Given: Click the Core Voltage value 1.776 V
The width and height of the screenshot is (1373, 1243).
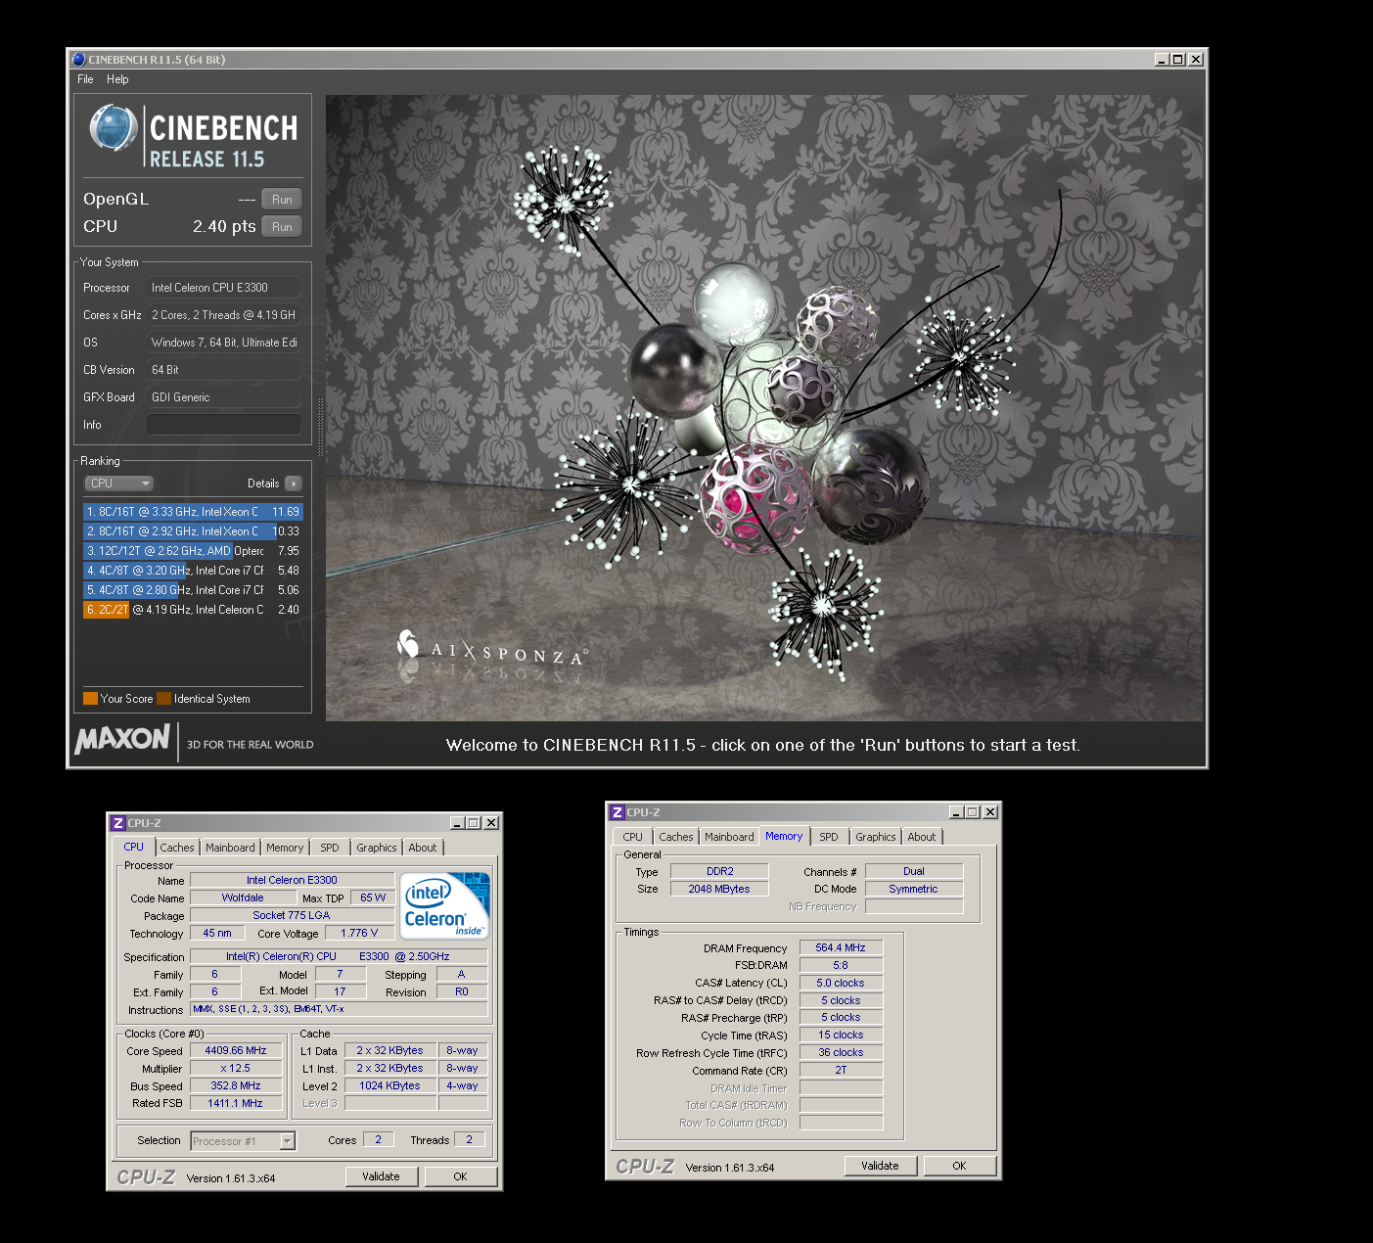Looking at the screenshot, I should [x=359, y=933].
